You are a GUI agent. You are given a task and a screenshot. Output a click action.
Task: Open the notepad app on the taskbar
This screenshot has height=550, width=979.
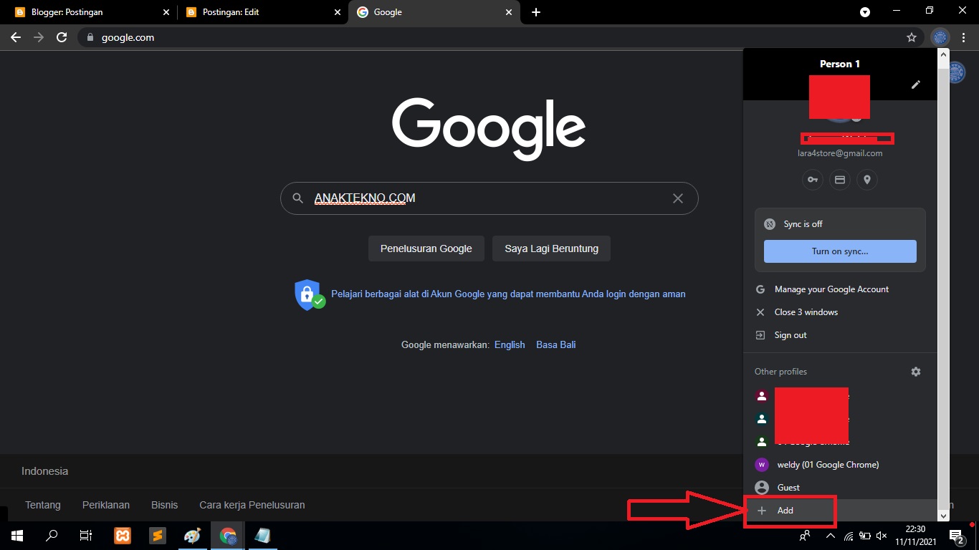(x=263, y=536)
